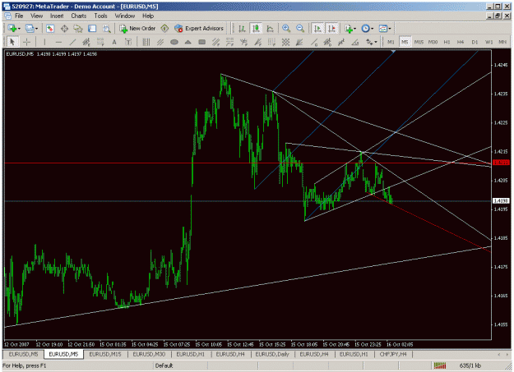Pick the Fibonacci retracement tool
Image resolution: width=514 pixels, height=372 pixels.
pos(100,42)
